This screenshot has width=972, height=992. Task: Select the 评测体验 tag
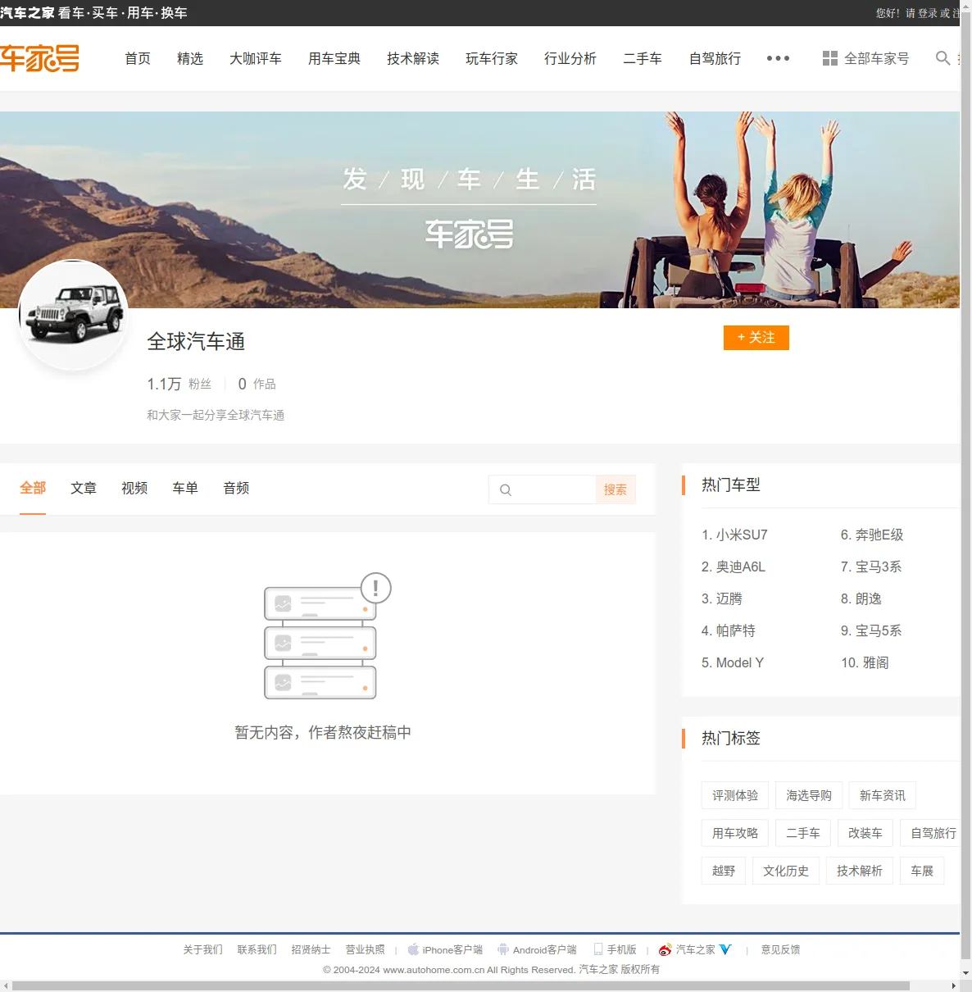(x=735, y=795)
